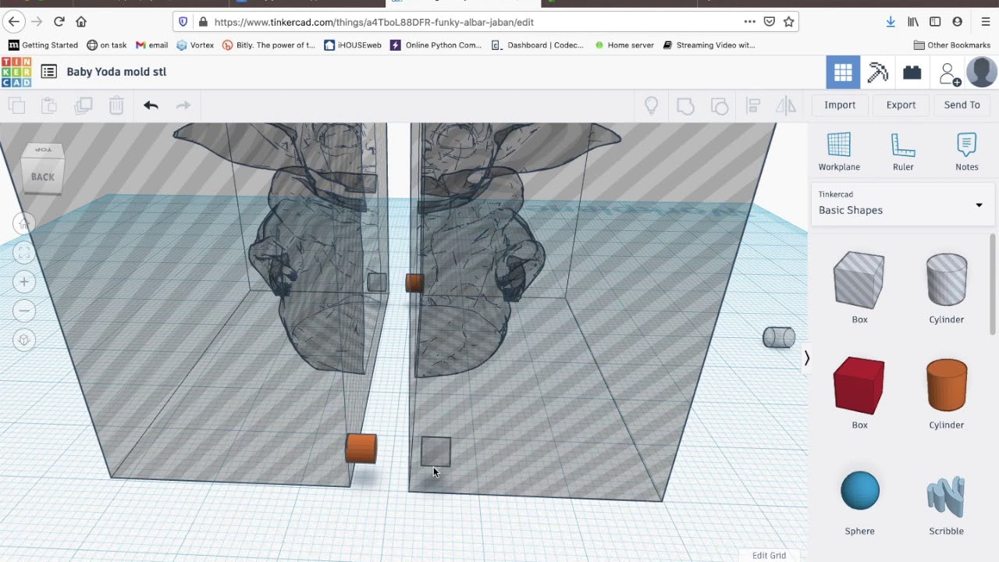The height and width of the screenshot is (562, 999).
Task: Open the Other Bookmarks folder
Action: pyautogui.click(x=951, y=45)
